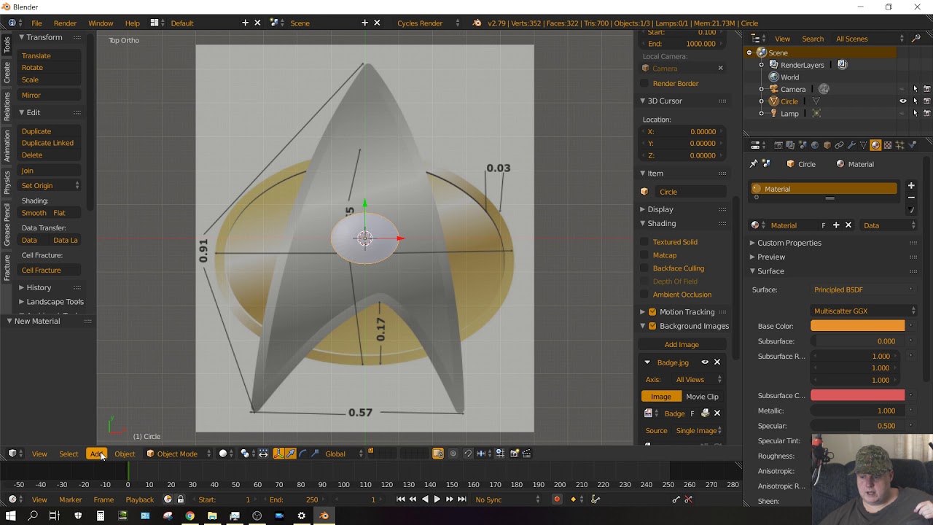Open the File menu

pyautogui.click(x=36, y=23)
